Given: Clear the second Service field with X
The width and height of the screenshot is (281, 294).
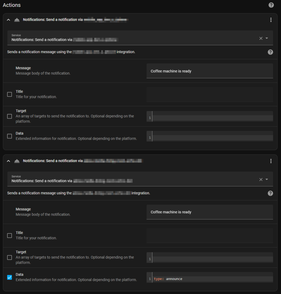Looking at the screenshot, I should [x=261, y=179].
